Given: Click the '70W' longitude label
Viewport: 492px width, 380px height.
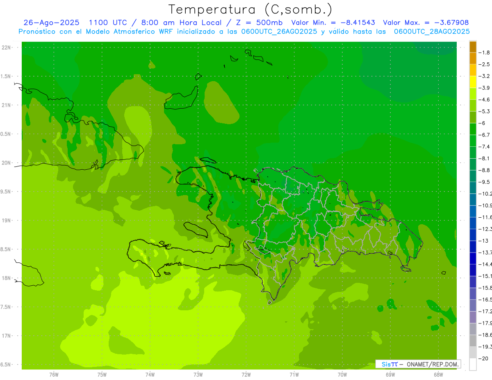Looking at the screenshot, I should [x=342, y=374].
